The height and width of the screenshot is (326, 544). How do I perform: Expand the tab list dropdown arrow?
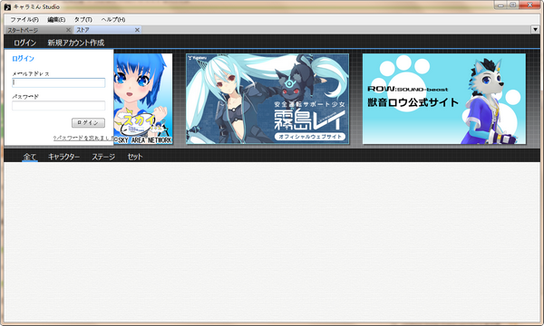pyautogui.click(x=535, y=30)
